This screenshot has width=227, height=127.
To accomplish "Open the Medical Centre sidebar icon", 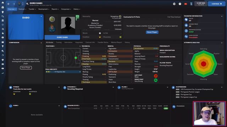I will click(x=3, y=37).
